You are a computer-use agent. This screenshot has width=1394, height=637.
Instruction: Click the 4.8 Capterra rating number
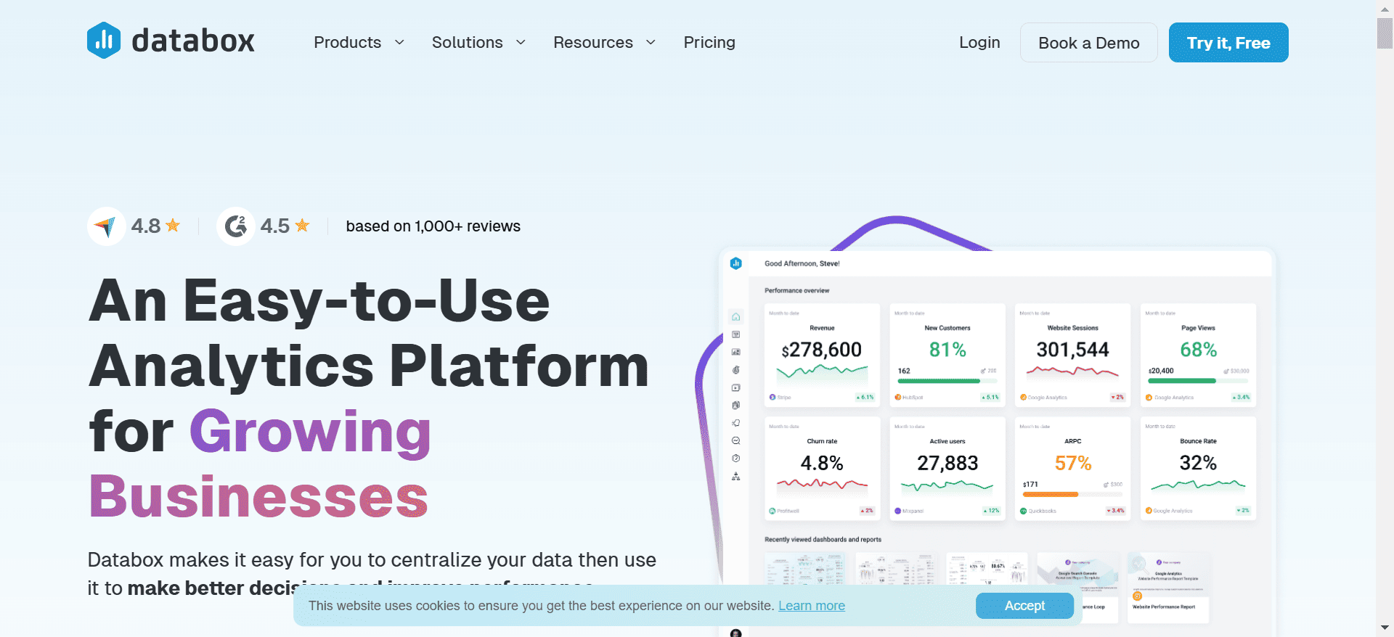145,226
